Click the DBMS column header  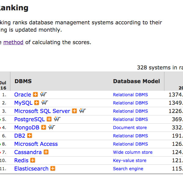23,81
